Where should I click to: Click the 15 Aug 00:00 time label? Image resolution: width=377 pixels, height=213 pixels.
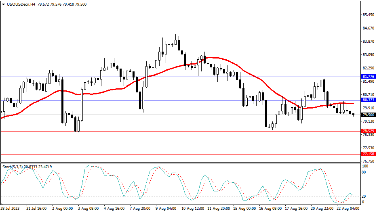click(244, 209)
